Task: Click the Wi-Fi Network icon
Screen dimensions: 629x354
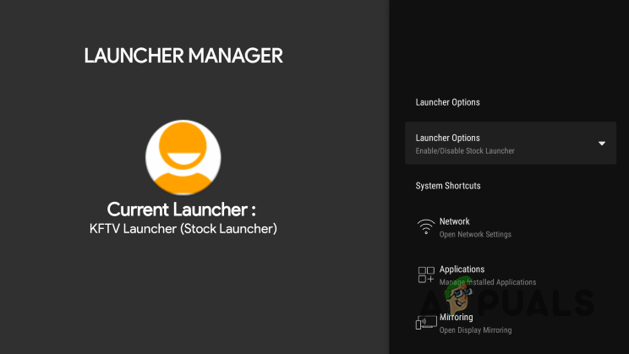Action: coord(425,227)
